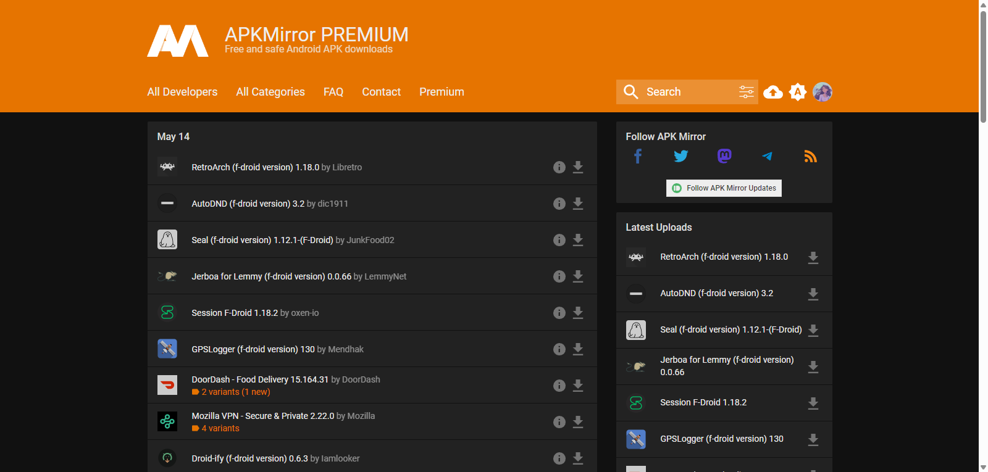Click the page vertical scrollbar
The width and height of the screenshot is (988, 472).
(x=983, y=62)
